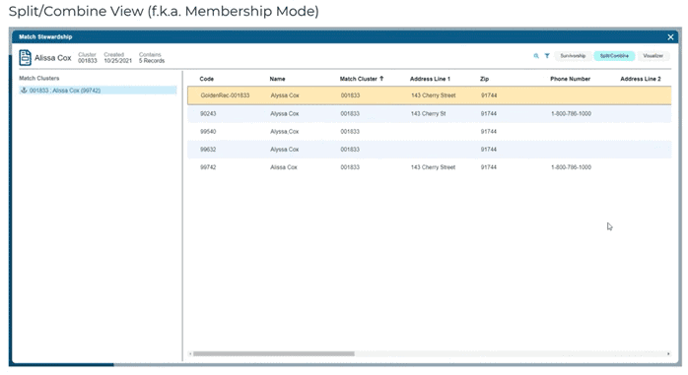Click the Match Clusters panel heading

point(39,79)
